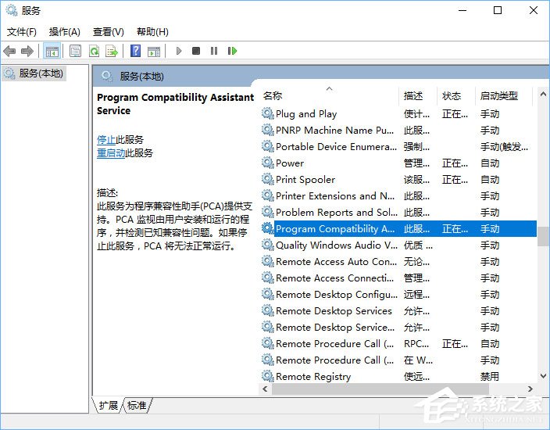Click gear icon of Printer Extensions service

click(x=268, y=195)
